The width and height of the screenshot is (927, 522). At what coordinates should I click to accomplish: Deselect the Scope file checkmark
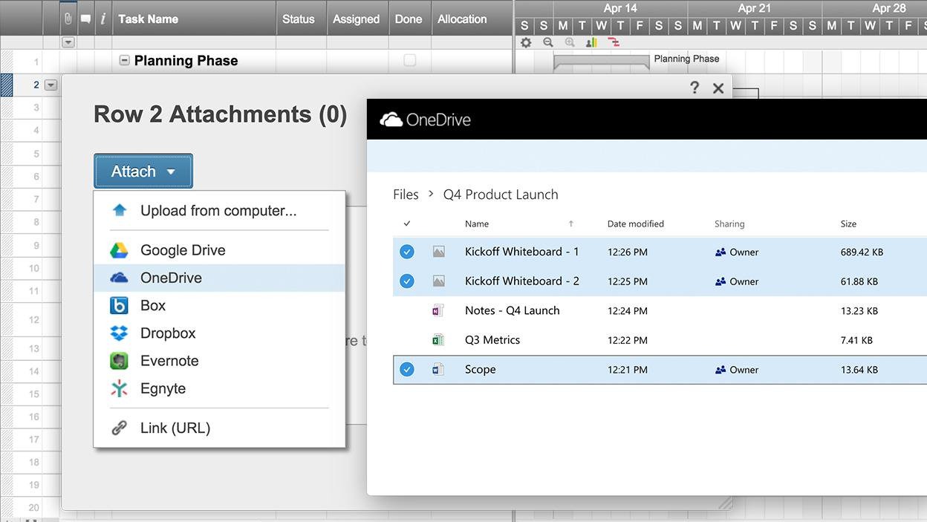coord(407,370)
